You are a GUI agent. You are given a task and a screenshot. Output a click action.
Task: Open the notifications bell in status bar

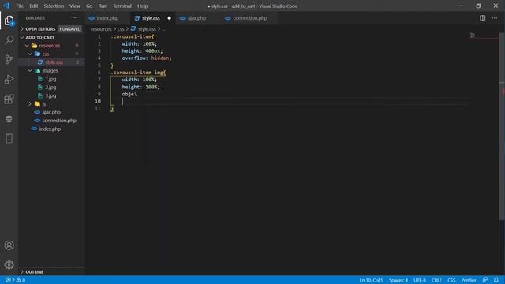496,280
